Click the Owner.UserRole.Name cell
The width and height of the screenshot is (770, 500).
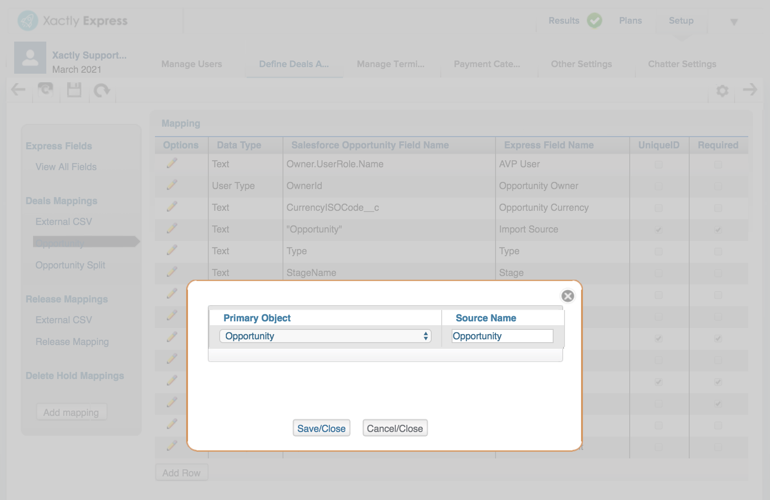335,164
